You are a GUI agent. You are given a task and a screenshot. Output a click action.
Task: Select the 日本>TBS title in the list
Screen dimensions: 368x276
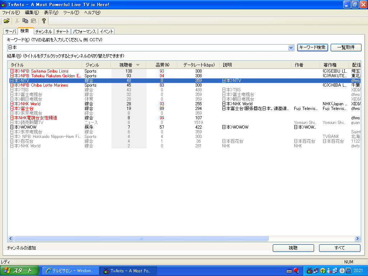click(19, 90)
